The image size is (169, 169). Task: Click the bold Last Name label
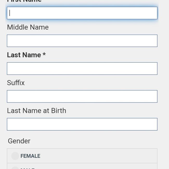[24, 55]
